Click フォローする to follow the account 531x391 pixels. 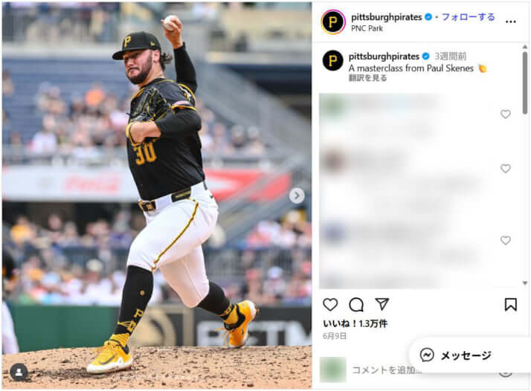[x=469, y=17]
